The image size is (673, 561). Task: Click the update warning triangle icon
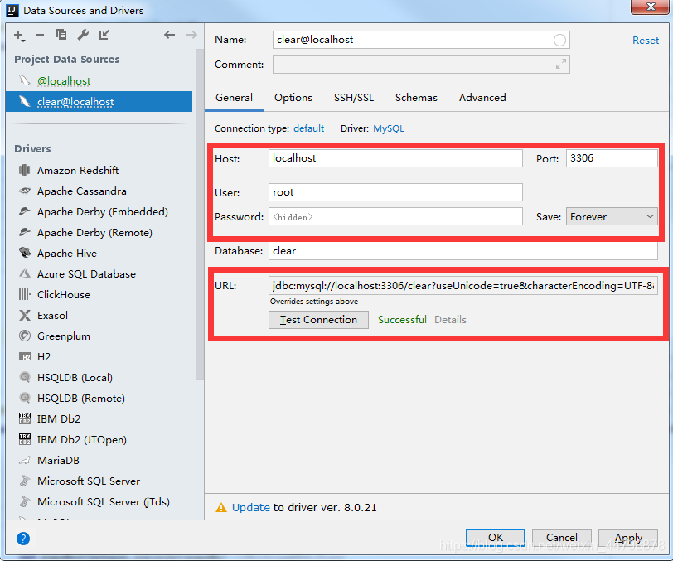coord(221,507)
